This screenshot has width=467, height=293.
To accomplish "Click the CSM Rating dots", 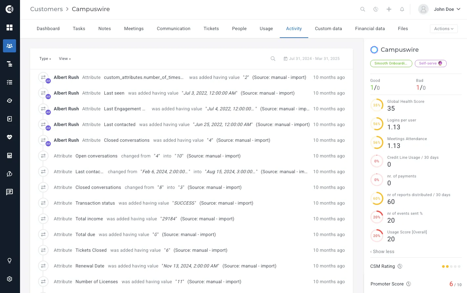I will (451, 266).
